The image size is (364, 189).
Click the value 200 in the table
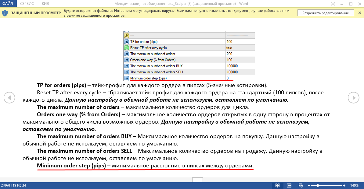point(229,54)
